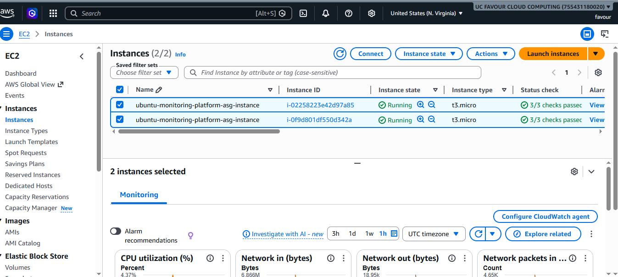Show info for Network in graph
Screen dimensions: 618x277
point(331,258)
